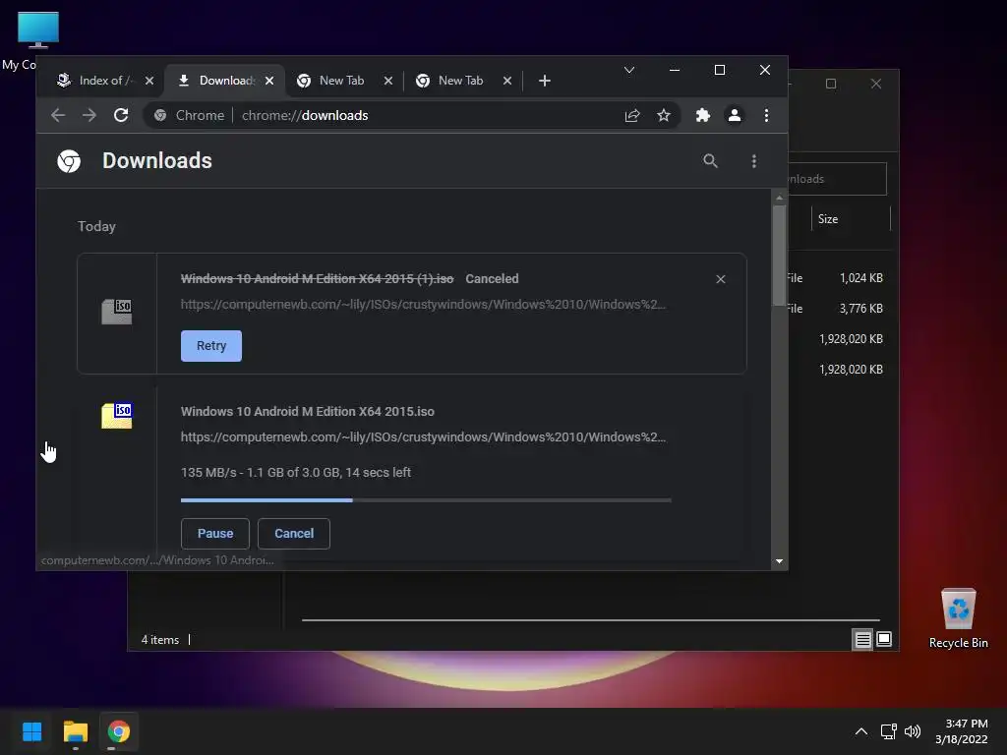Close the second New Tab
Screen dimensions: 1007x755
coord(507,81)
